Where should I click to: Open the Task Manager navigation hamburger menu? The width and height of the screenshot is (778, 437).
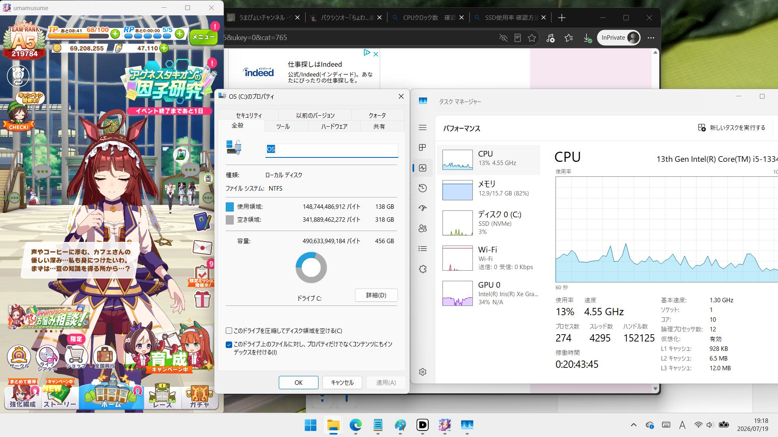pyautogui.click(x=423, y=127)
